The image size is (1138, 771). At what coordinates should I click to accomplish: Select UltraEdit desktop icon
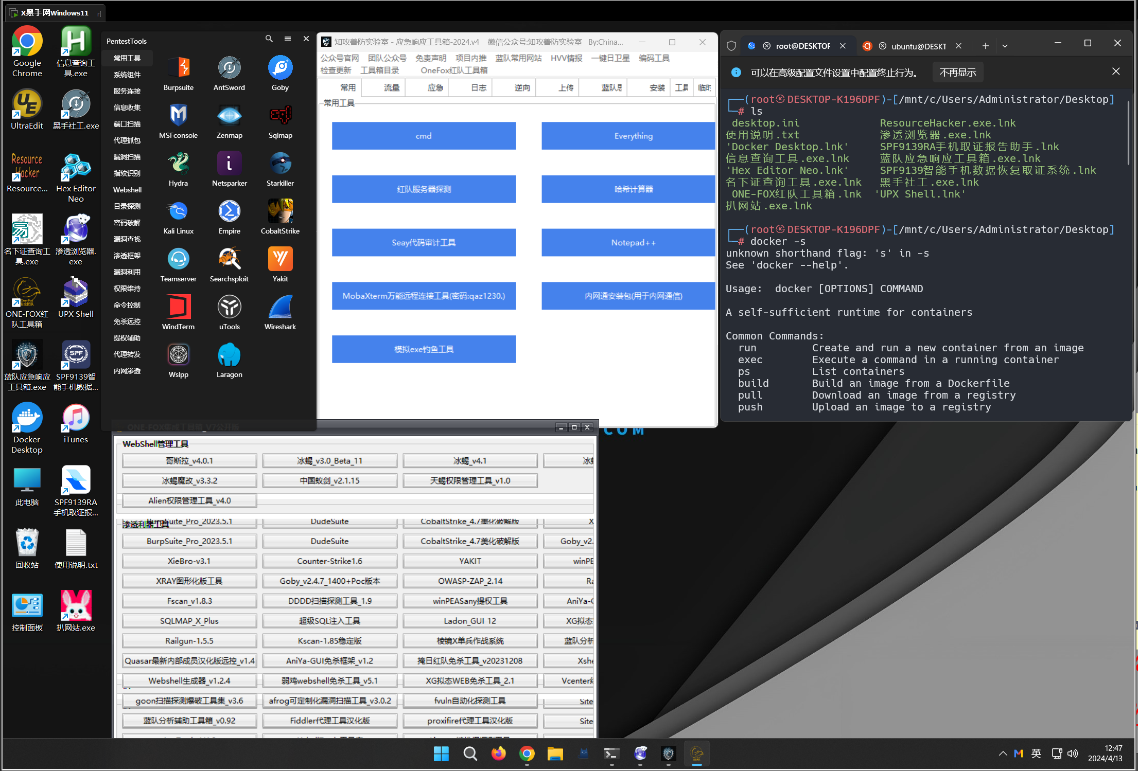[x=27, y=109]
